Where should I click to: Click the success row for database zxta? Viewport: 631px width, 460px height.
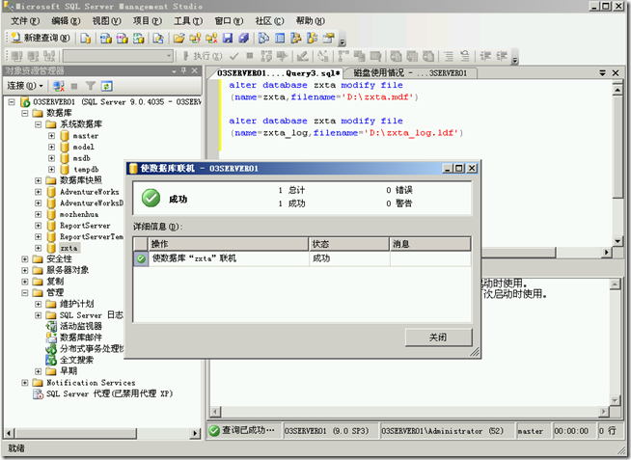(x=302, y=258)
